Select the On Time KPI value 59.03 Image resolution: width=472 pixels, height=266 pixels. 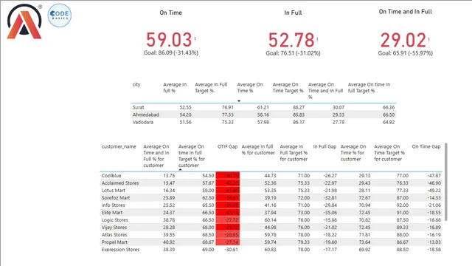point(169,40)
